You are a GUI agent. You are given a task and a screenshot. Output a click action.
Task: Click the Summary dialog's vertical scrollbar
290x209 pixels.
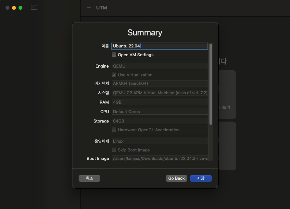(211, 84)
